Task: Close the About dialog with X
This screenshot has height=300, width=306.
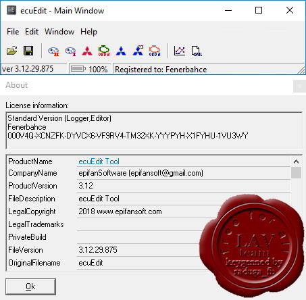Action: pos(299,86)
